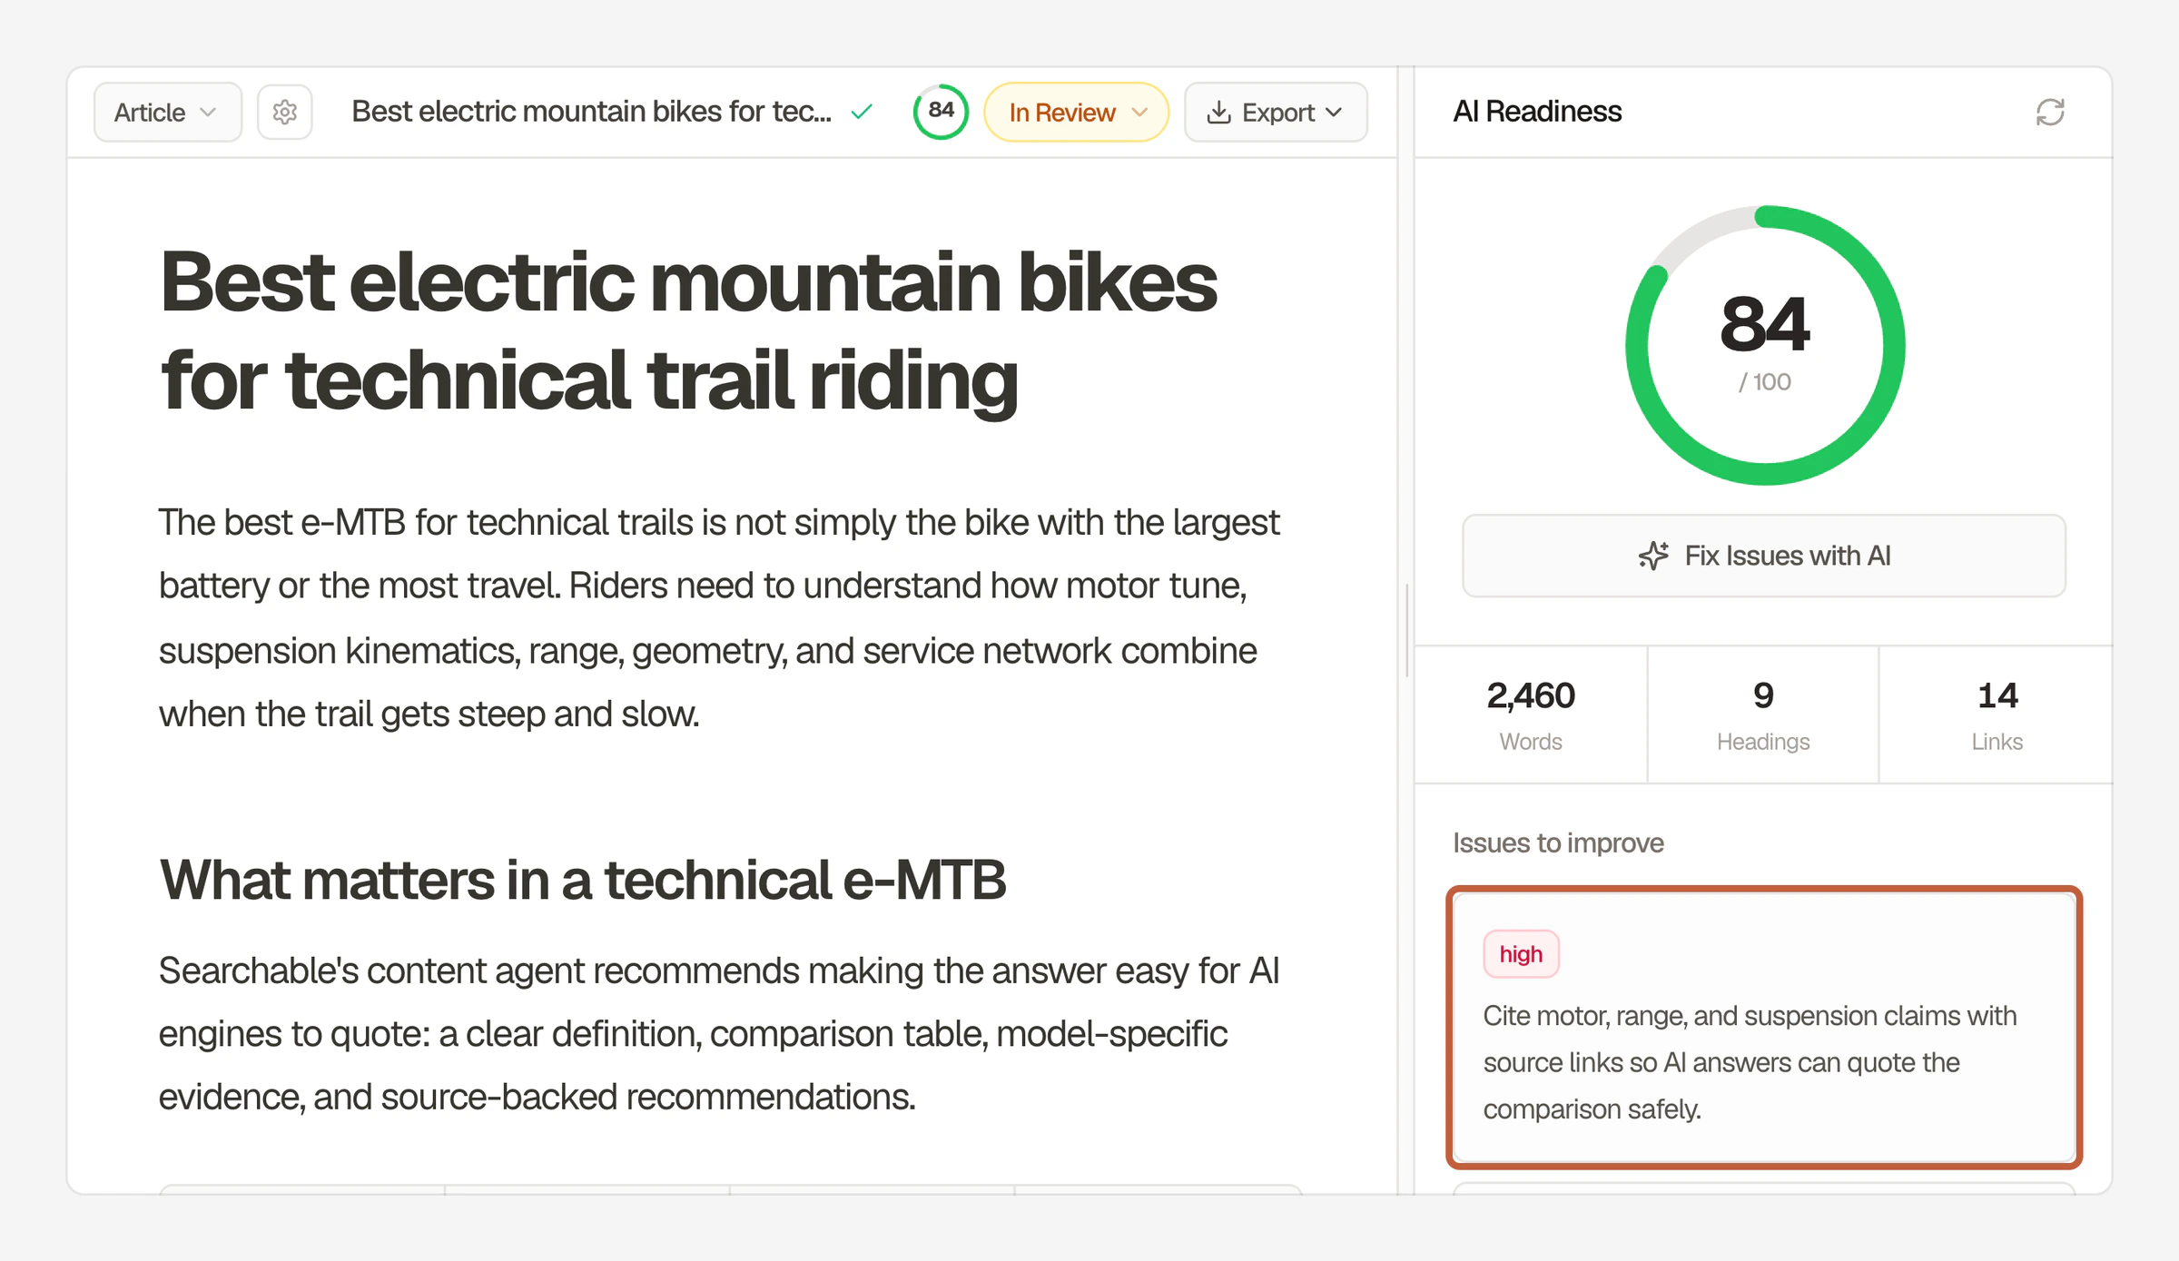This screenshot has height=1261, width=2179.
Task: Click Fix Issues with AI button
Action: click(1763, 556)
